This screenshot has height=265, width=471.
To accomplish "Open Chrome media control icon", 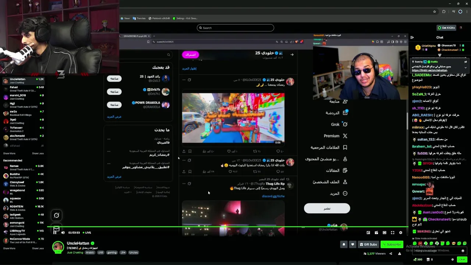I will [454, 11].
